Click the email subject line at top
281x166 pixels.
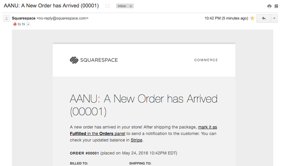click(51, 6)
